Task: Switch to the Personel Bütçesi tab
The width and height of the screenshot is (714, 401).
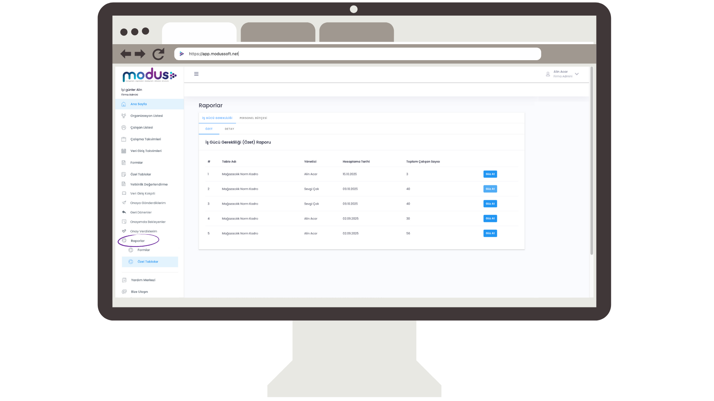Action: coord(253,118)
